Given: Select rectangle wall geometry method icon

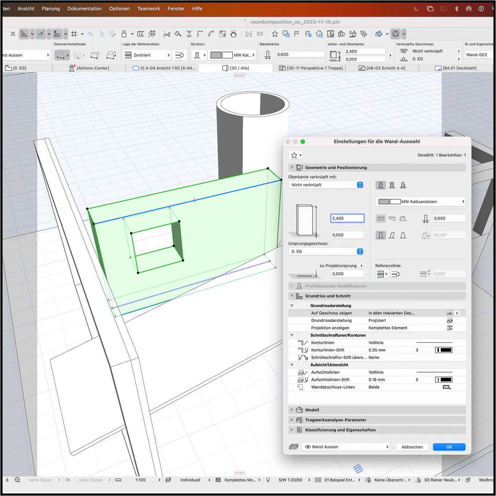Looking at the screenshot, I should 95,55.
